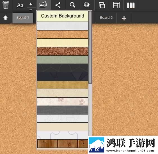Increase font size with plus
This screenshot has width=158, height=154.
(x=31, y=4)
